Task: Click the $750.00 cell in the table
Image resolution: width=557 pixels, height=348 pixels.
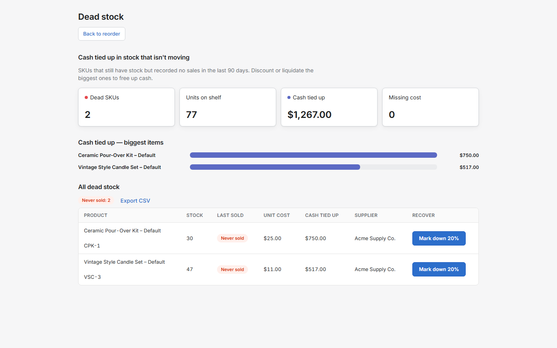Action: [316, 239]
